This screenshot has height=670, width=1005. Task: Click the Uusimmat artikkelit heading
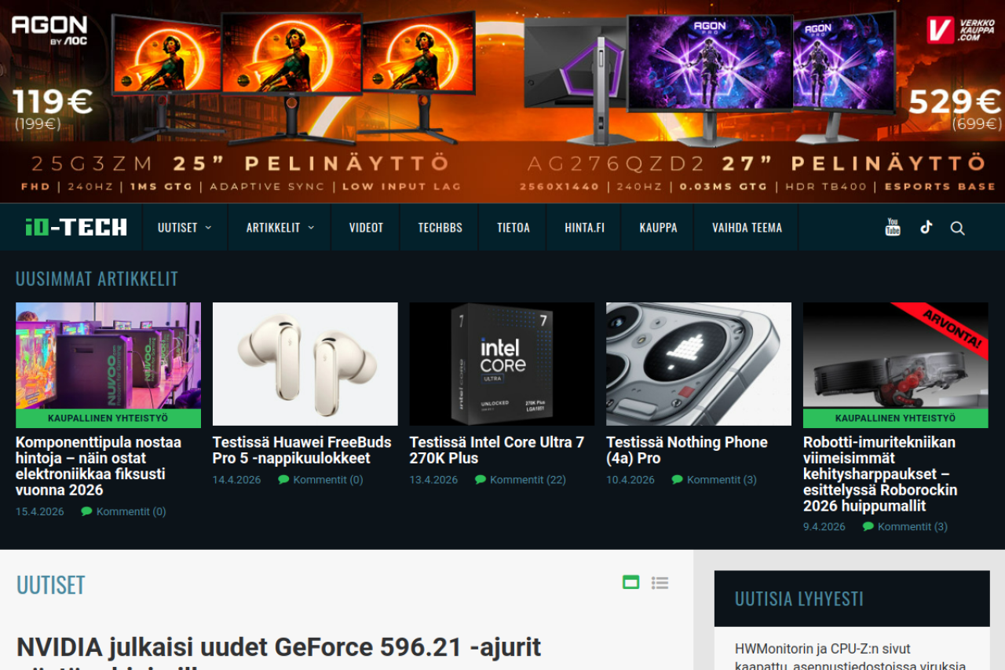[97, 279]
